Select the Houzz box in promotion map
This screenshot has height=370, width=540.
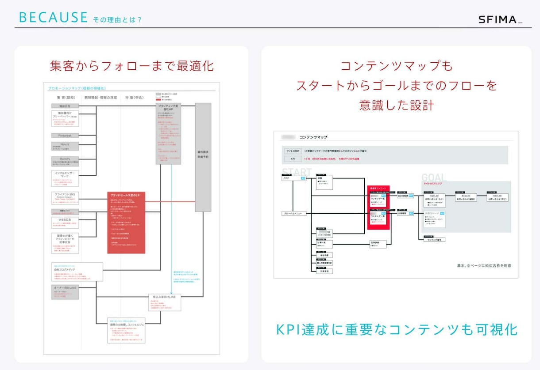65,146
